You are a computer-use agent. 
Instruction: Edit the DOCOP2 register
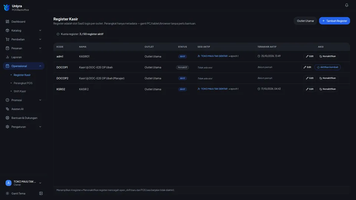pyautogui.click(x=309, y=78)
